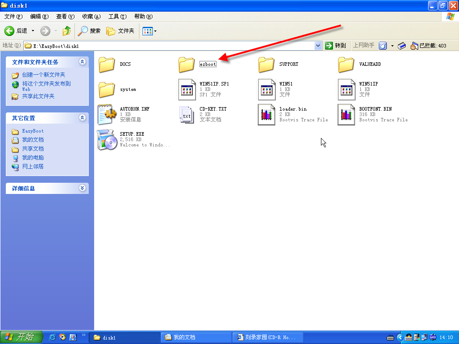Open dropdown next to 上网助手 shield

point(392,46)
